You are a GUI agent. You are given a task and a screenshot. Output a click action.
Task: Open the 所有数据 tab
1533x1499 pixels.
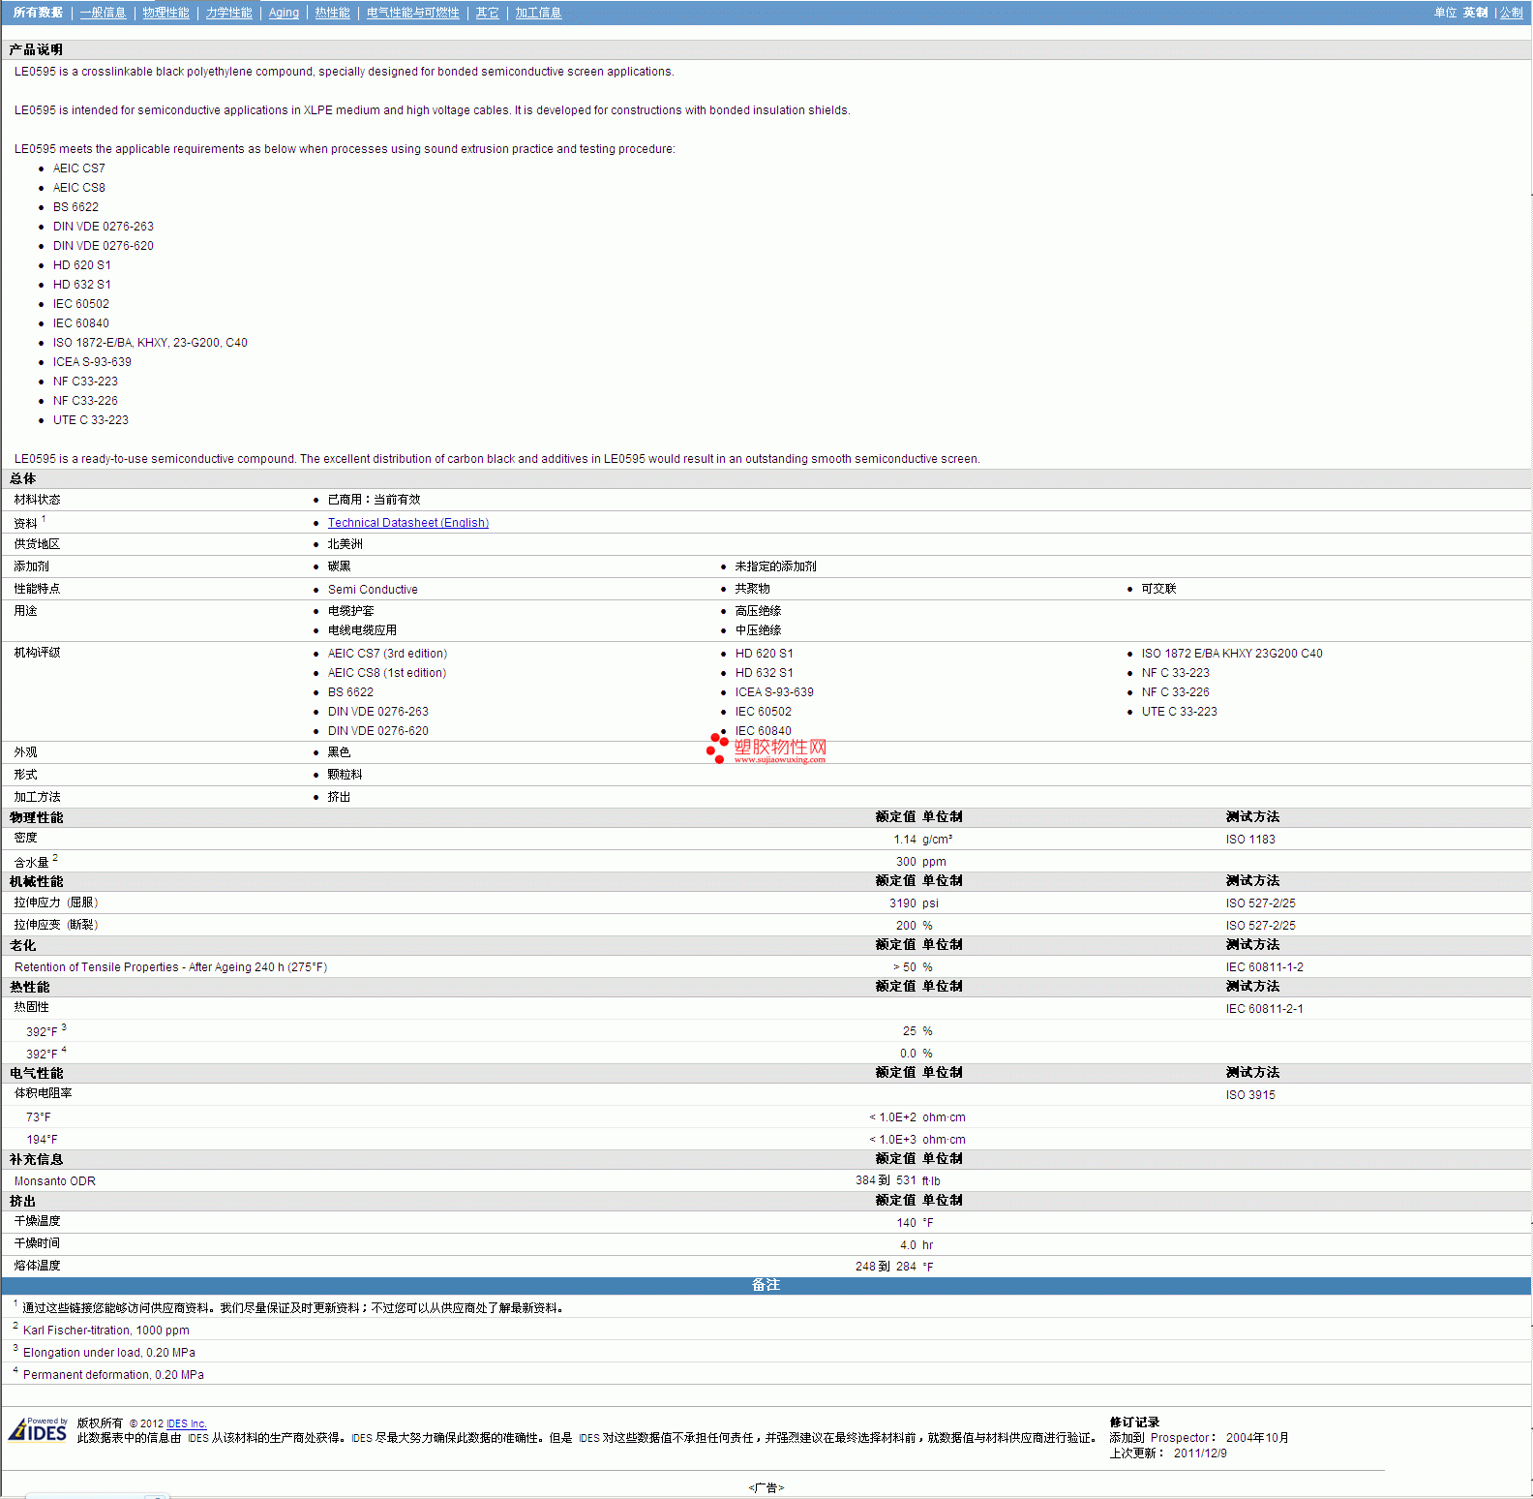click(x=38, y=13)
